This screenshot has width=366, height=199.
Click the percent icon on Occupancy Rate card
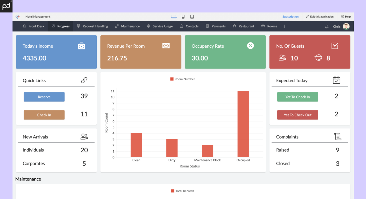pos(250,46)
